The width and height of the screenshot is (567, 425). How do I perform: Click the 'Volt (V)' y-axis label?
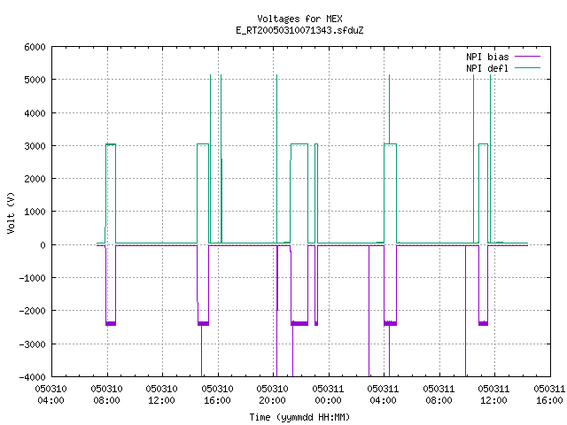click(11, 212)
